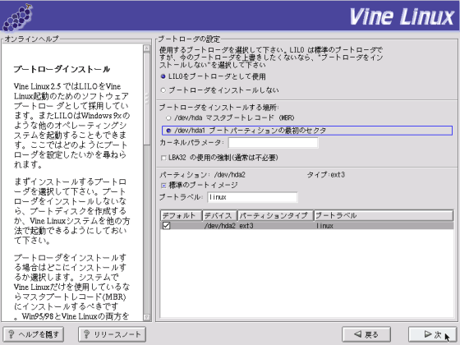Go back with the 戻る button
This screenshot has width=460, height=345.
pyautogui.click(x=366, y=334)
